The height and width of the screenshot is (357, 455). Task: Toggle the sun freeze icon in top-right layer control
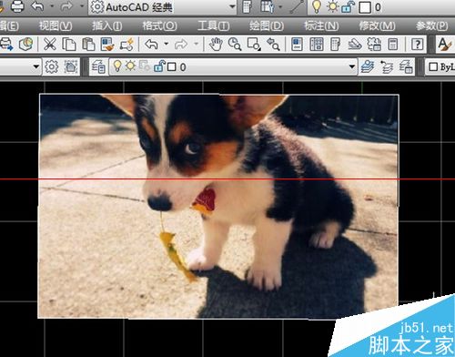pyautogui.click(x=333, y=6)
